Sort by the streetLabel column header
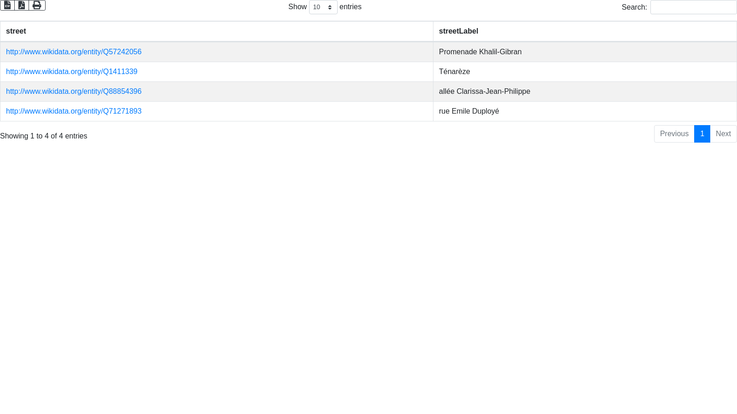 pos(458,31)
